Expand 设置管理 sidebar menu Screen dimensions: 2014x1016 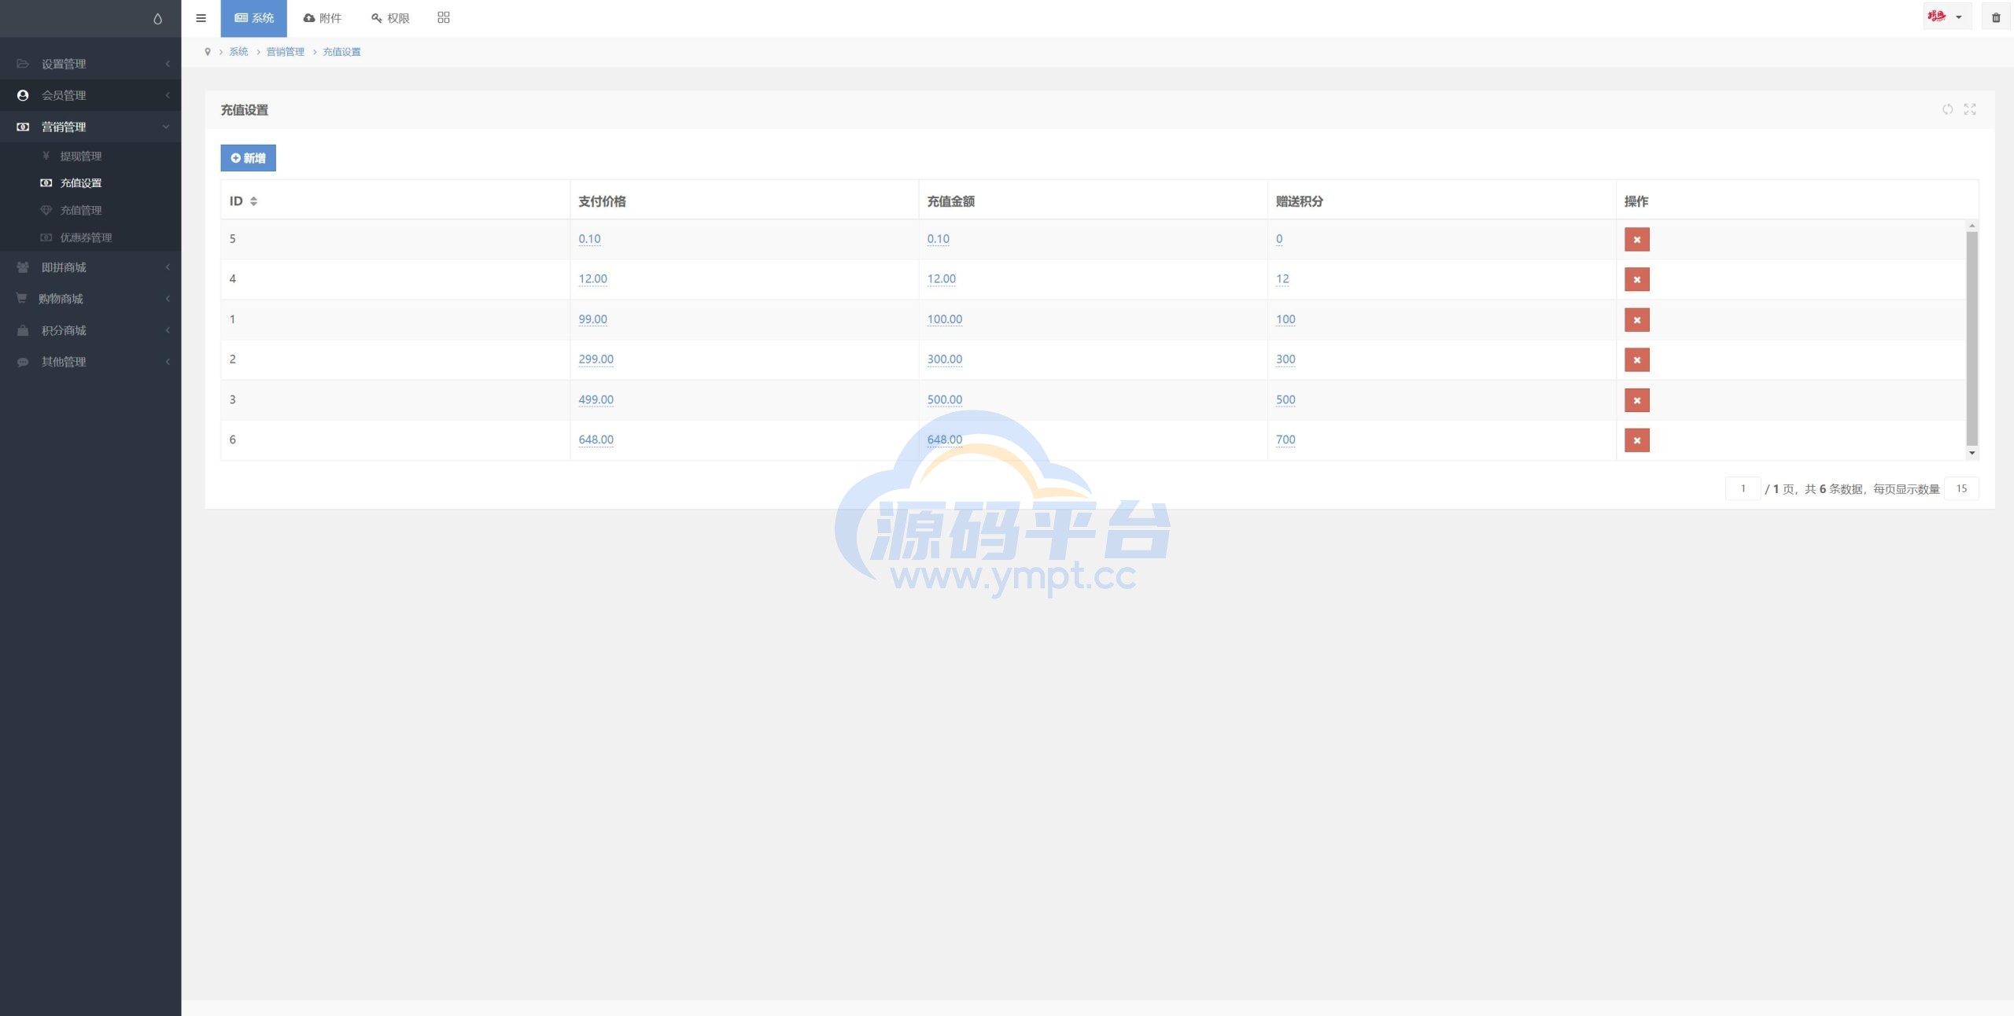[x=90, y=64]
